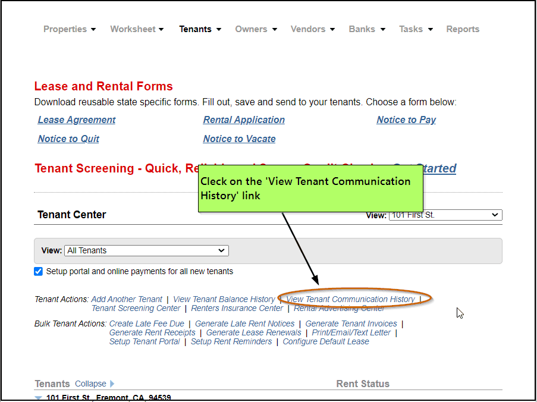This screenshot has width=537, height=402.
Task: Collapse the Tenants list arrow icon
Action: 112,384
